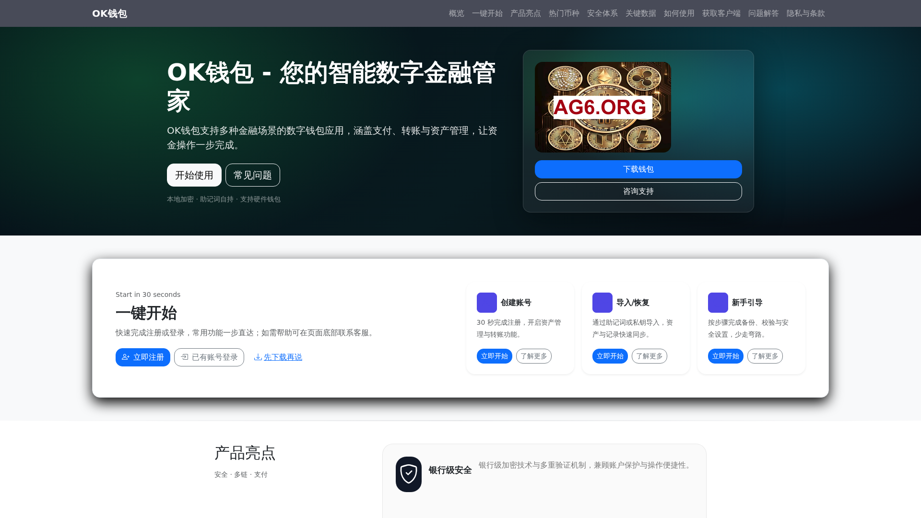Click the shield check icon for 银行级安全
This screenshot has height=518, width=921.
click(409, 474)
